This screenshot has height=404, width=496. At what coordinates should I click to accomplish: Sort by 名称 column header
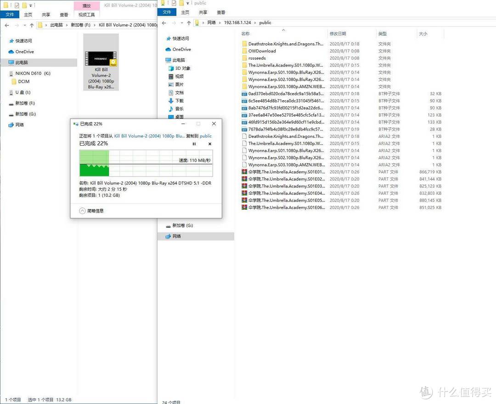(245, 34)
